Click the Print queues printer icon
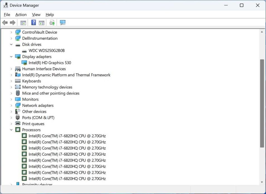 (x=18, y=124)
